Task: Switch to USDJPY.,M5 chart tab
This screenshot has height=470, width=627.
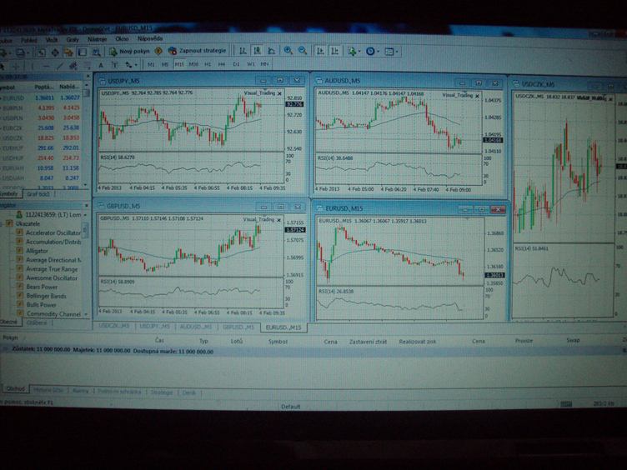Action: (155, 327)
